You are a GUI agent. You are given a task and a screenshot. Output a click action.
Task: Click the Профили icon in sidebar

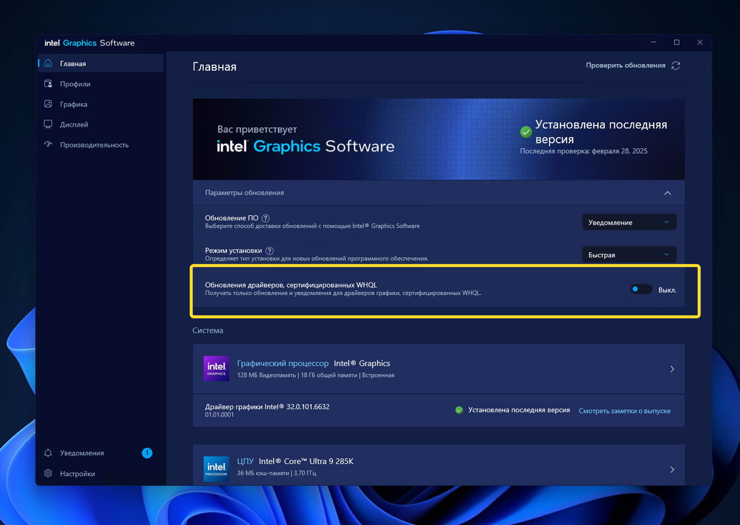coord(48,83)
